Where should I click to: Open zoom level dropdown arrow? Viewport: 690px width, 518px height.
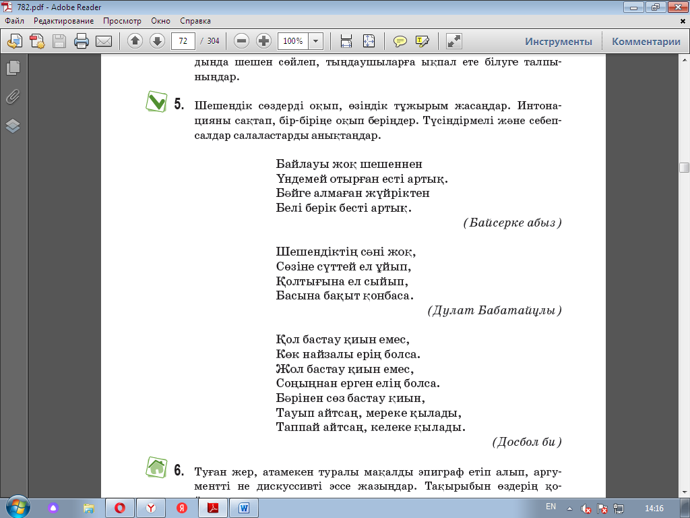(315, 41)
